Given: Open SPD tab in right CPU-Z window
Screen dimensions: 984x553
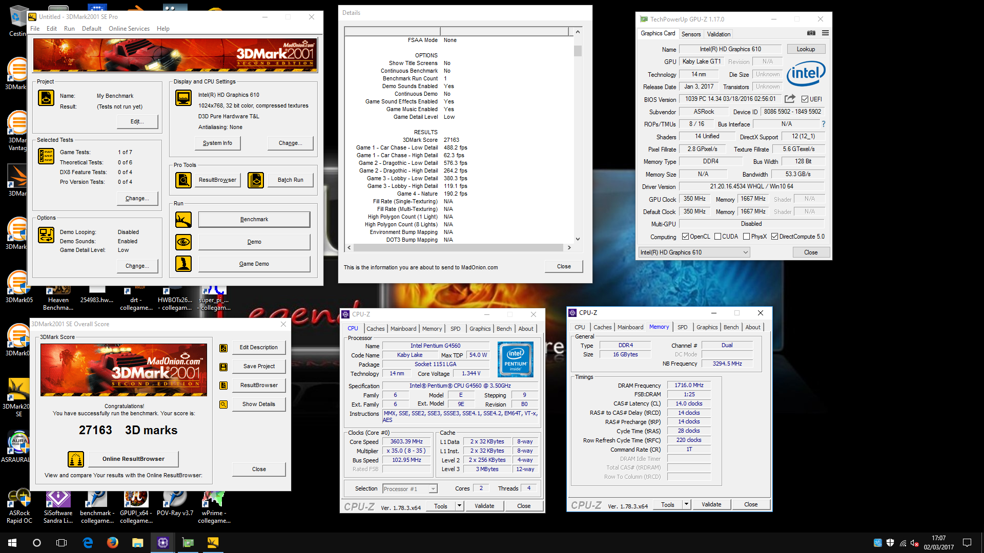Looking at the screenshot, I should click(682, 327).
